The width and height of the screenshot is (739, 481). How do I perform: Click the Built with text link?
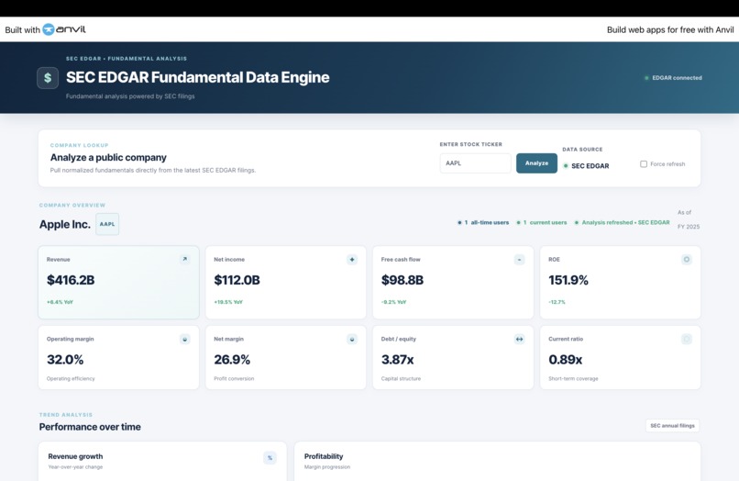22,29
